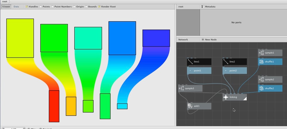
Task: Select the line1 node icon
Action: pyautogui.click(x=190, y=62)
